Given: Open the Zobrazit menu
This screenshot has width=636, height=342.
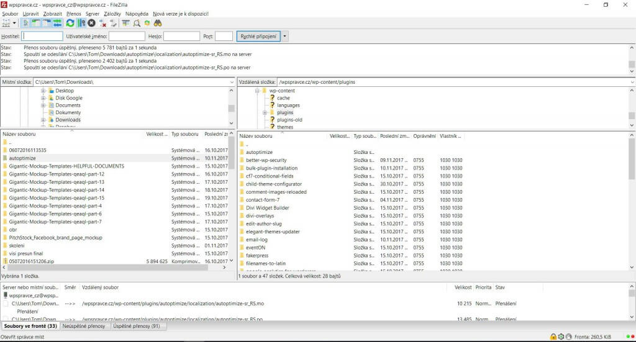Looking at the screenshot, I should [53, 14].
